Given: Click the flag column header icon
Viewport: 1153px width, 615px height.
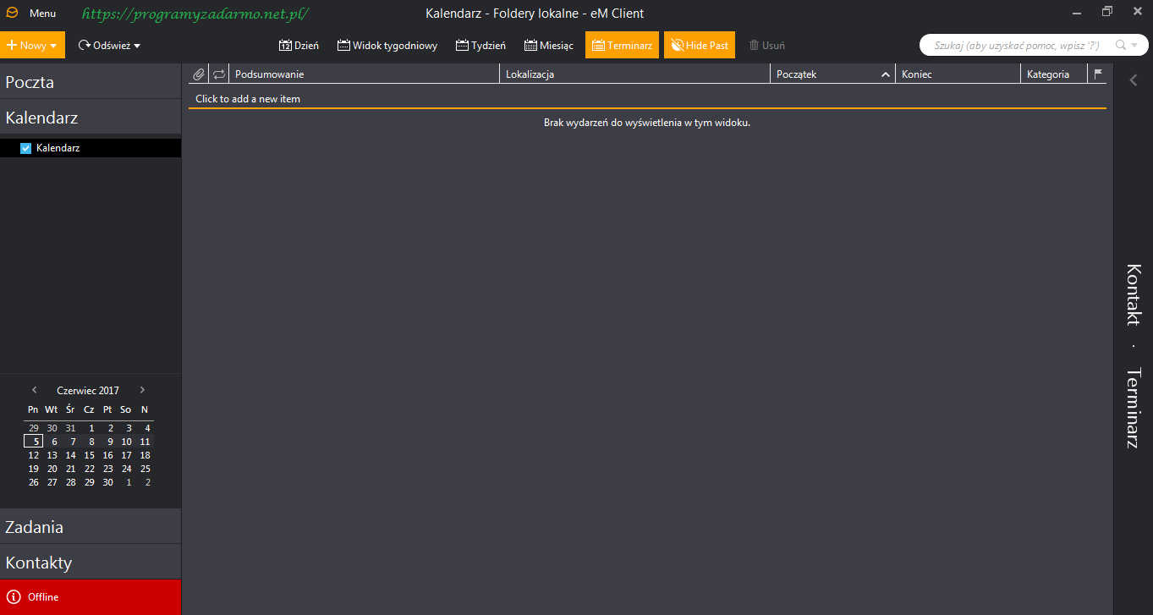Looking at the screenshot, I should [x=1098, y=74].
